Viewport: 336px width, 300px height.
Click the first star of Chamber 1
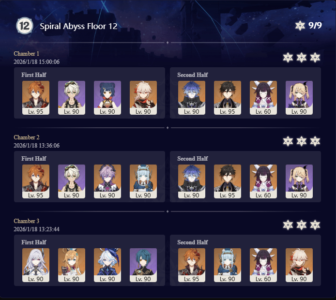288,58
